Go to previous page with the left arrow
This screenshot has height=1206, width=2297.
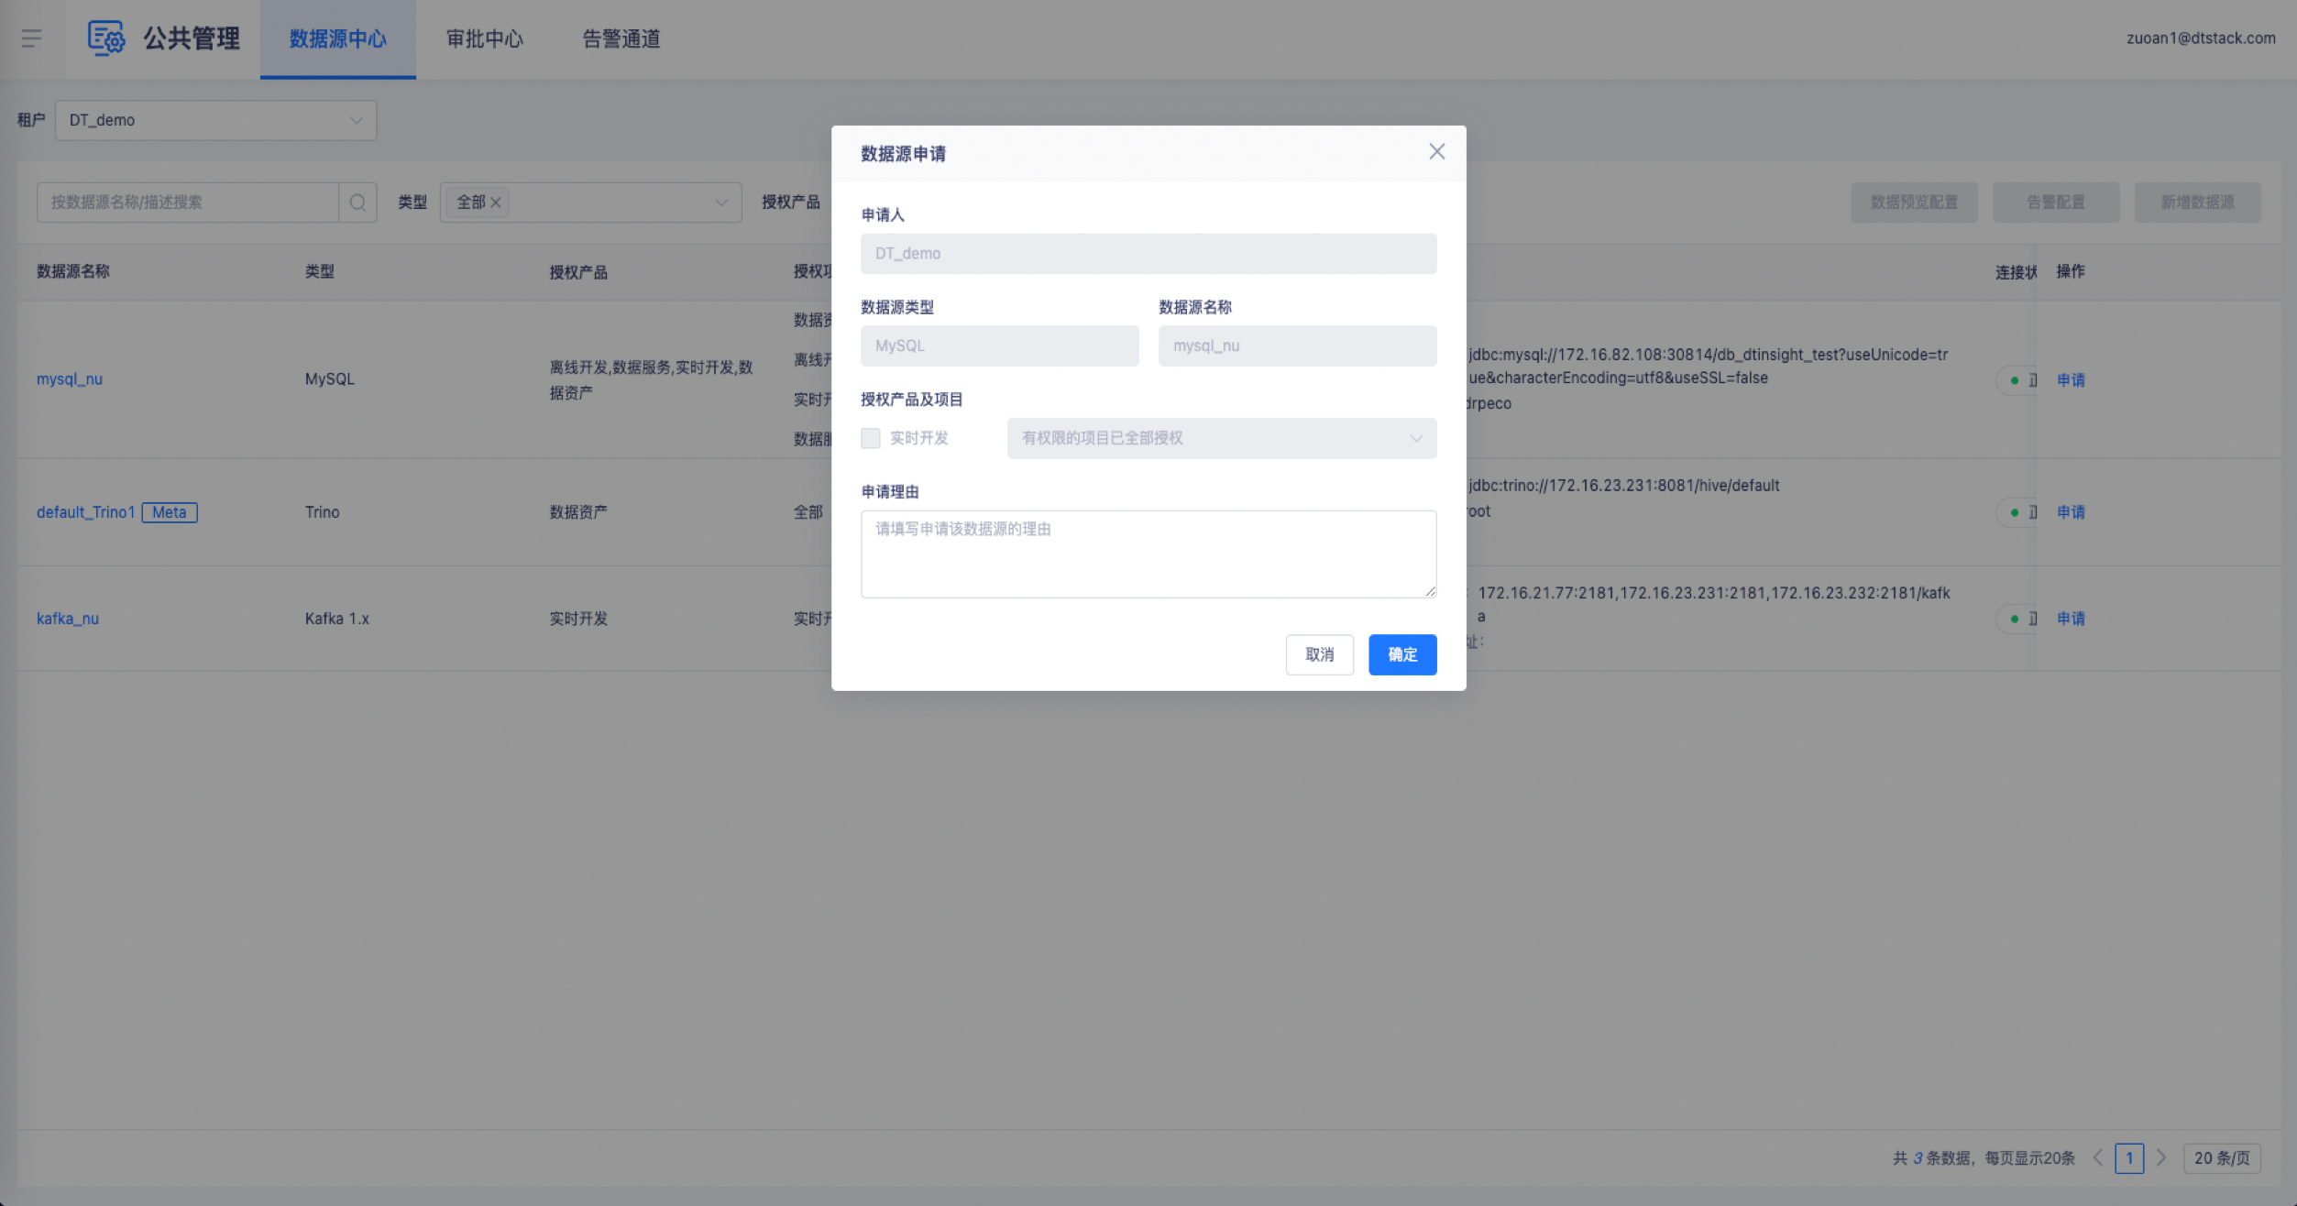click(x=2098, y=1157)
